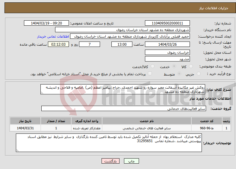Click the گروه خدمت label
Image resolution: width=236 pixels, height=169 pixels.
click(221, 109)
